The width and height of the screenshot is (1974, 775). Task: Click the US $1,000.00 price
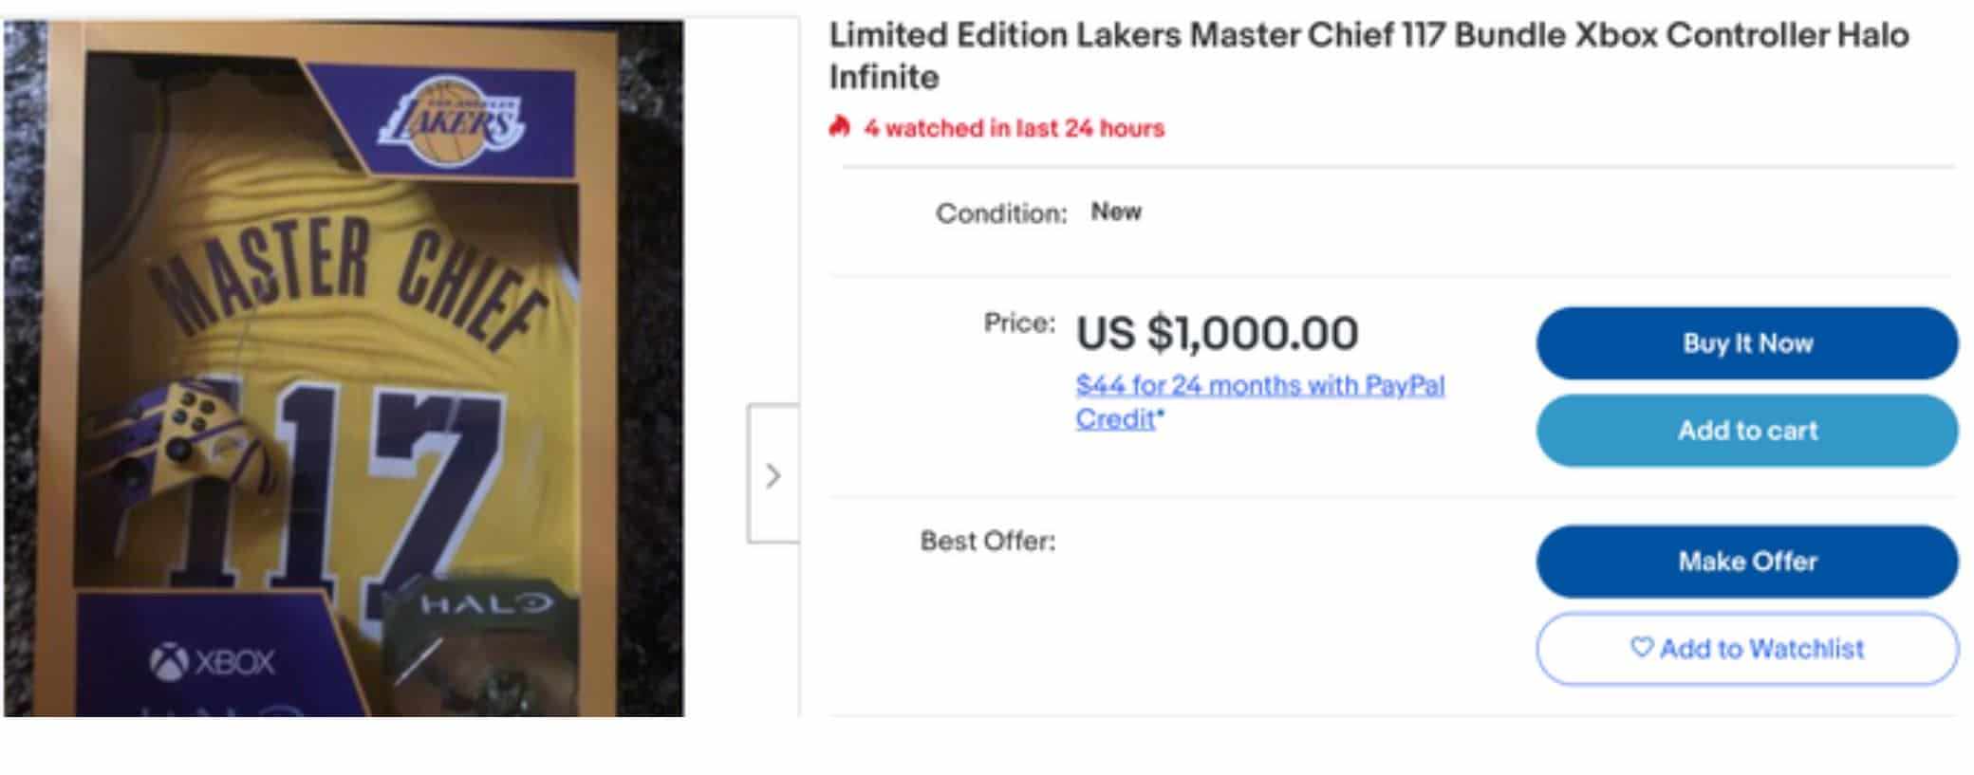click(1217, 333)
